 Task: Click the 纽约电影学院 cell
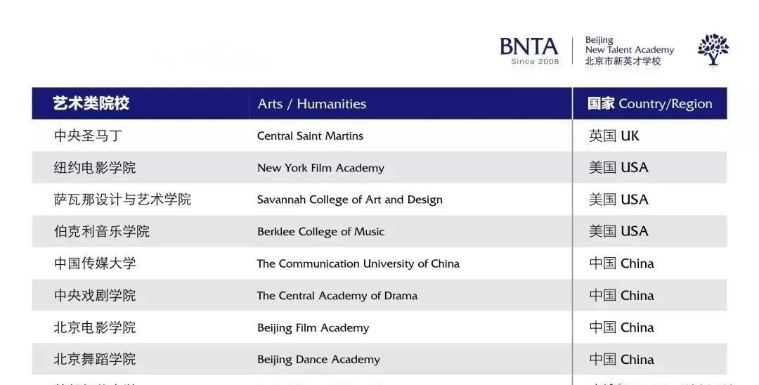tap(95, 168)
